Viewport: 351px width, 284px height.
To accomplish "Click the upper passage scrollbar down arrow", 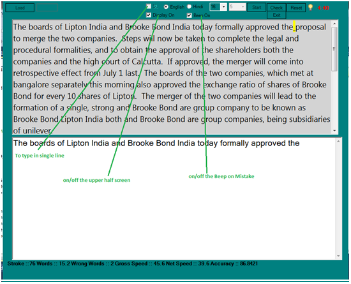I will point(334,130).
